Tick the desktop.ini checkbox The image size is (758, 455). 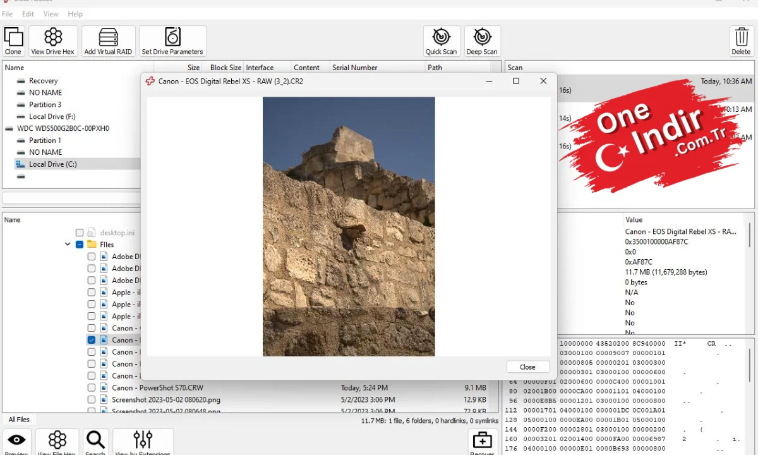click(80, 233)
